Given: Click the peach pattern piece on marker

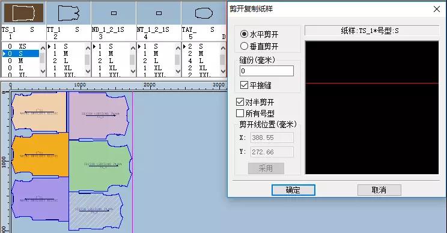Looking at the screenshot, I should click(x=39, y=112).
